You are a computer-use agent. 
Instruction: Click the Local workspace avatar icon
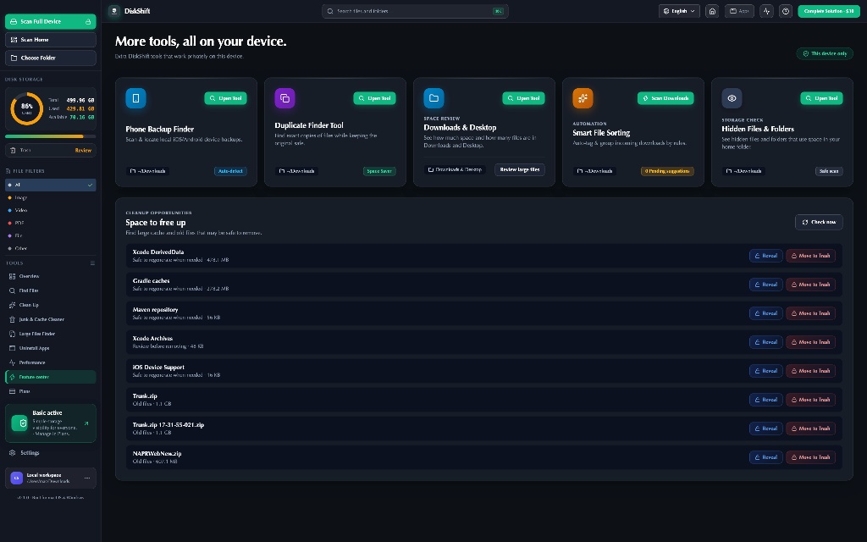click(x=17, y=478)
